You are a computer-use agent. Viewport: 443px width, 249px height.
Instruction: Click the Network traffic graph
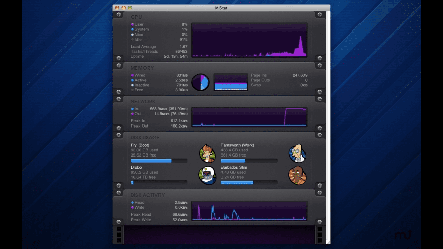[x=250, y=117]
